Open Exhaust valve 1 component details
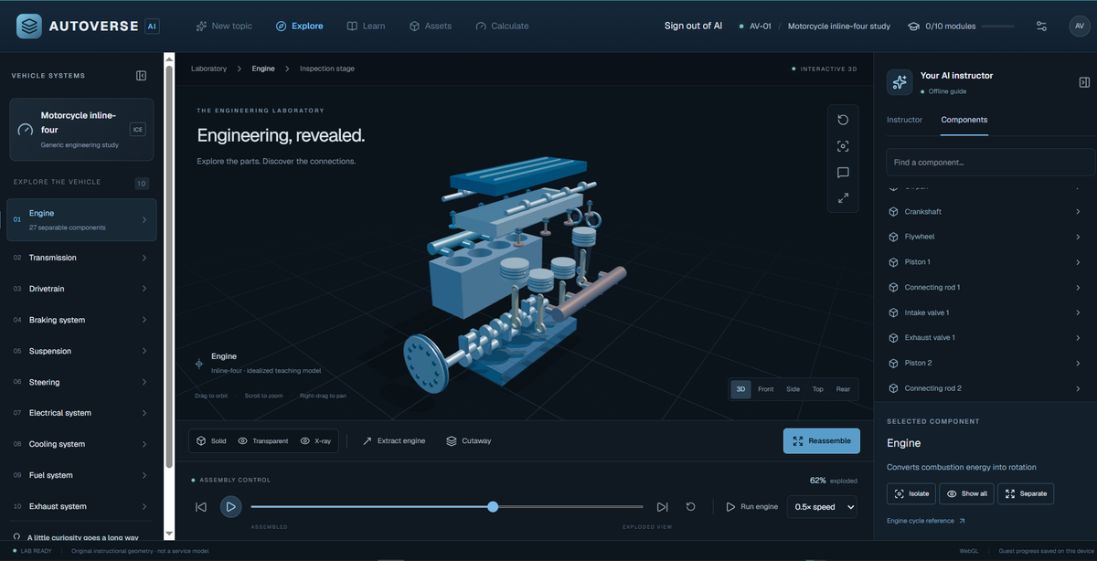Screen dimensions: 1097x561 985,338
